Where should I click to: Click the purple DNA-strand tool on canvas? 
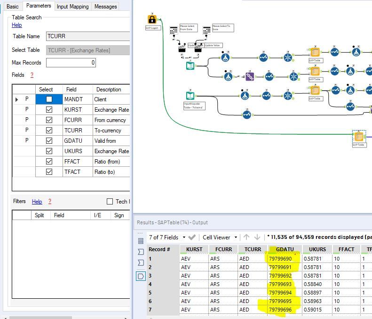[250, 76]
